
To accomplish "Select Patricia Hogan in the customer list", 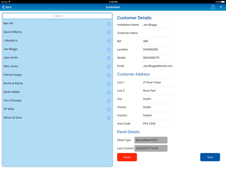I will coord(57,75).
